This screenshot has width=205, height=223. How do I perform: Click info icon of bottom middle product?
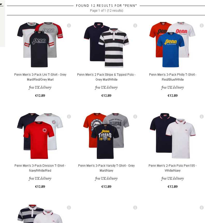point(135,208)
